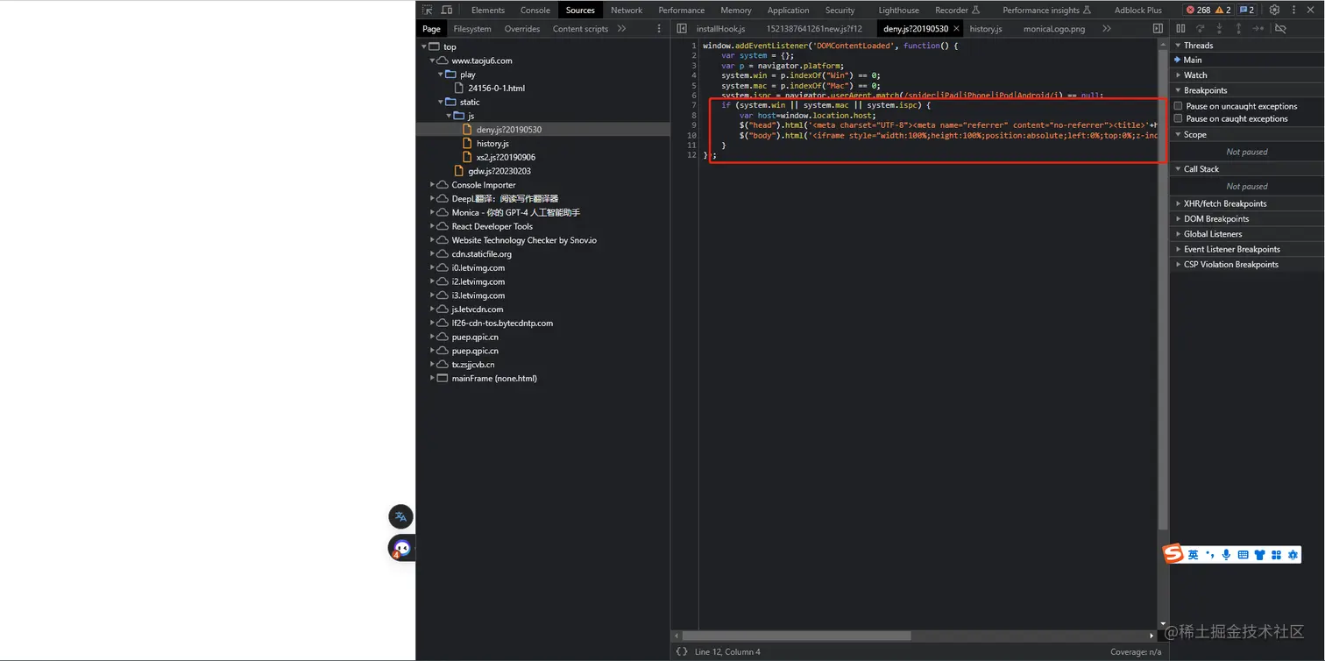Select 24156-0-1.html in file tree
This screenshot has width=1325, height=661.
496,88
